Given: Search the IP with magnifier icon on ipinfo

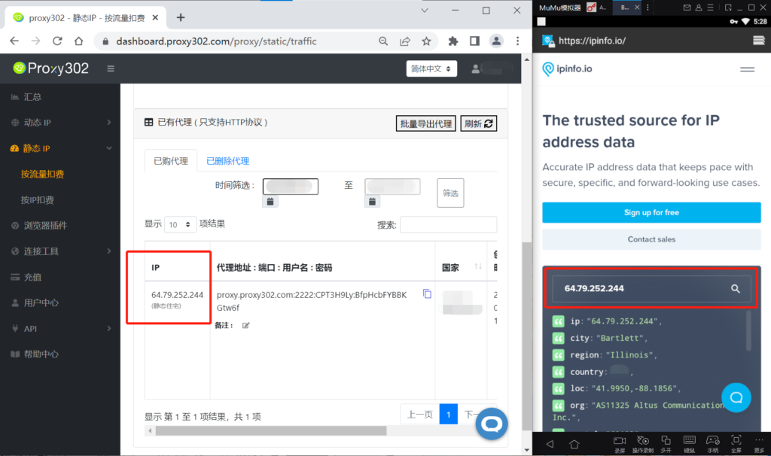Looking at the screenshot, I should pyautogui.click(x=735, y=288).
